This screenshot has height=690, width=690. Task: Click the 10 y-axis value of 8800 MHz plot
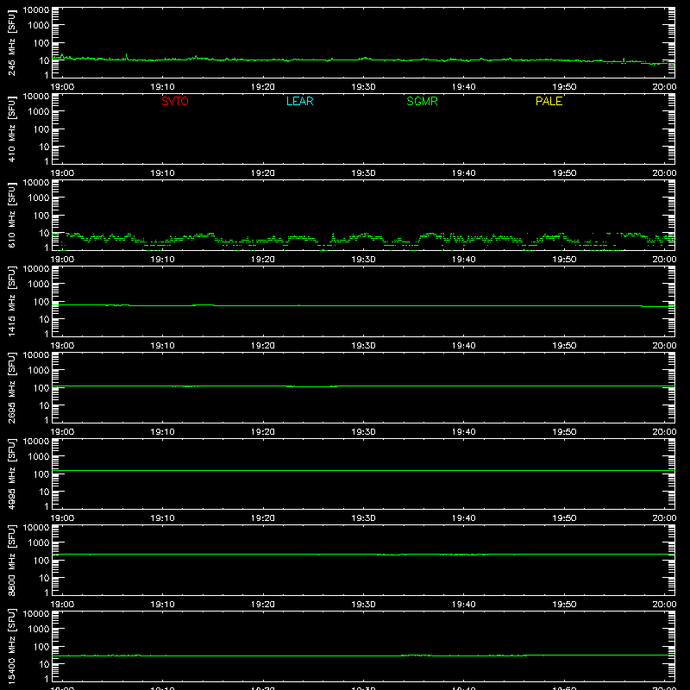tap(44, 578)
